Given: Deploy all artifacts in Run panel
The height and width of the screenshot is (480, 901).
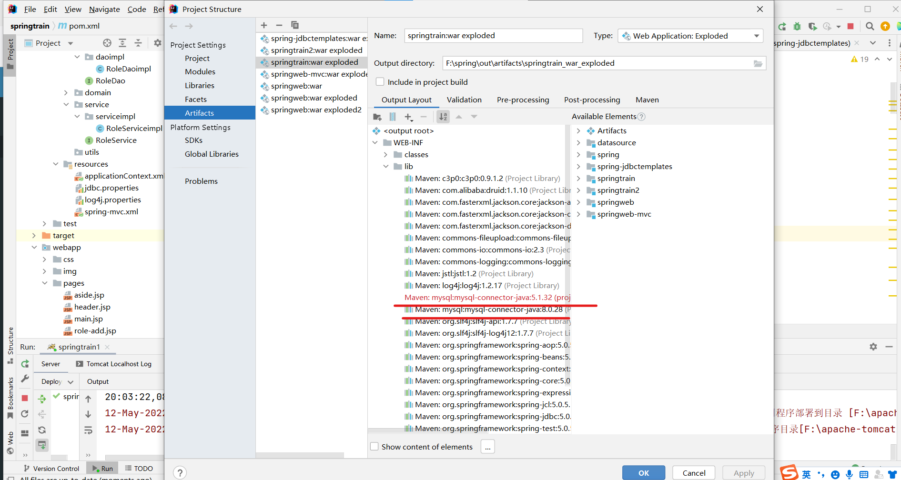Looking at the screenshot, I should (x=42, y=399).
